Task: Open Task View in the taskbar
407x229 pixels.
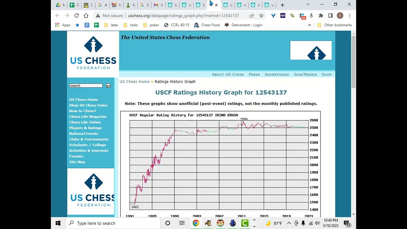Action: 182,223
